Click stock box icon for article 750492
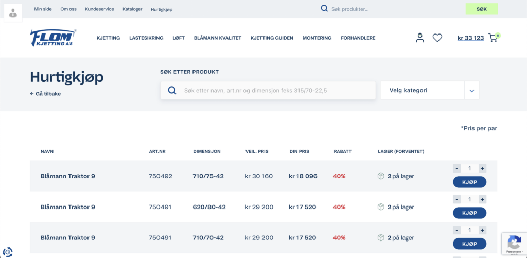The image size is (527, 258). point(381,176)
